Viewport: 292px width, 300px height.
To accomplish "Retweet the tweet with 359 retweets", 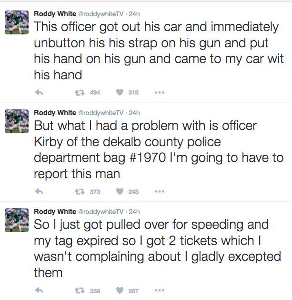I will (80, 291).
